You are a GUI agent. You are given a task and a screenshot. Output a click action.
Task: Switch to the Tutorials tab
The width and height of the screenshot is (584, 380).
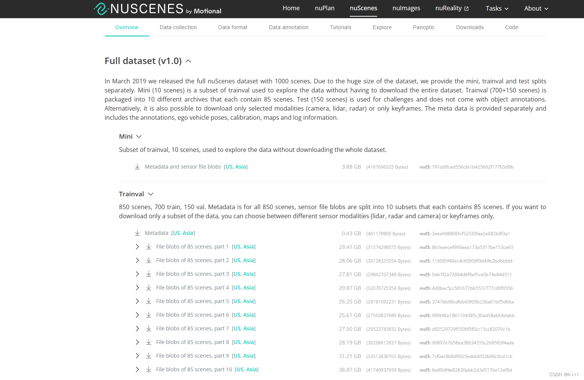pos(340,27)
